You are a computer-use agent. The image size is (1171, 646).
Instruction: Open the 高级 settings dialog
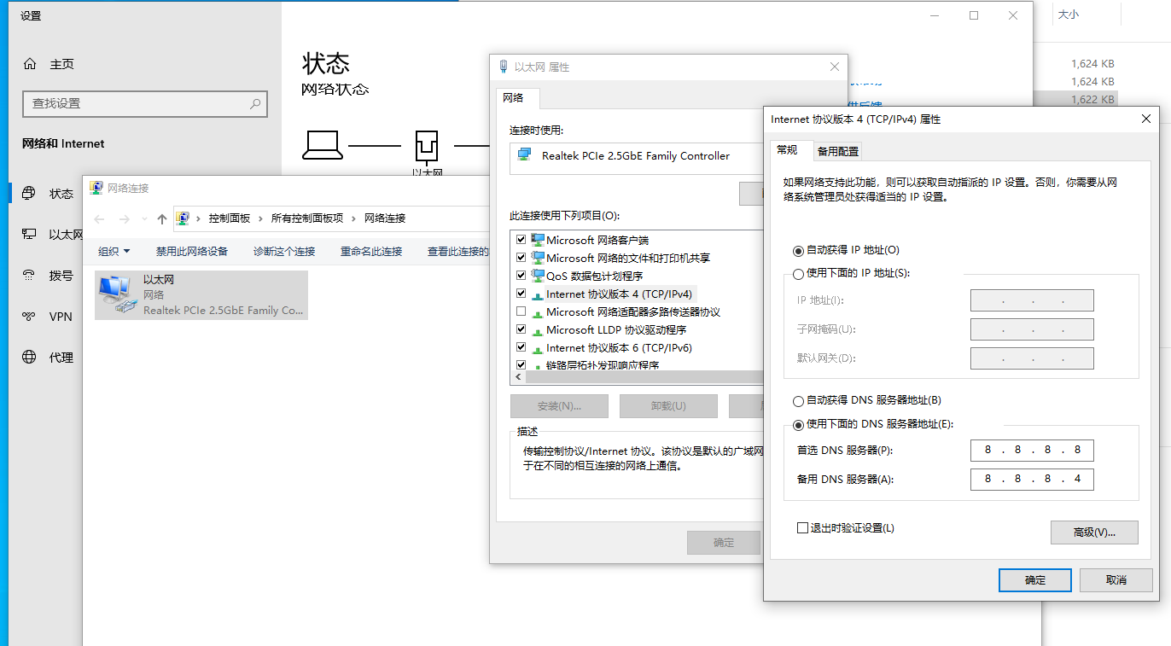tap(1094, 533)
